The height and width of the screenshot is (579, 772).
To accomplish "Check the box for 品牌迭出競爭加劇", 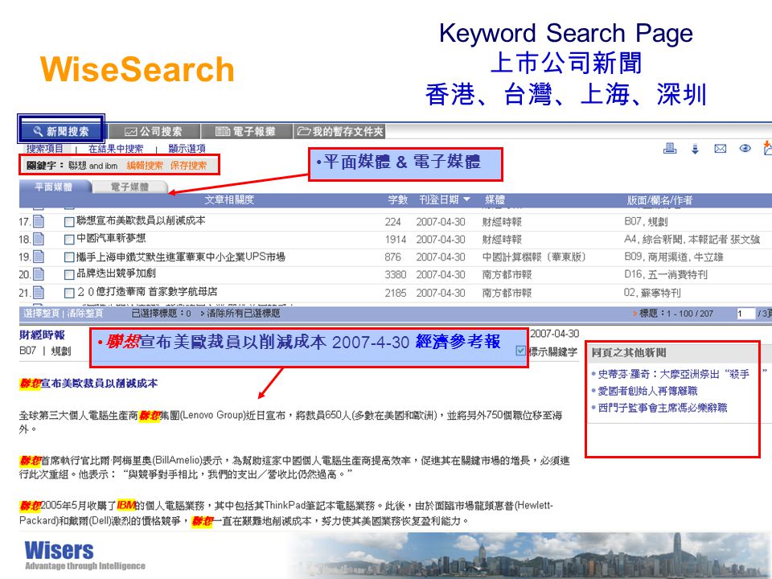I will (x=69, y=275).
